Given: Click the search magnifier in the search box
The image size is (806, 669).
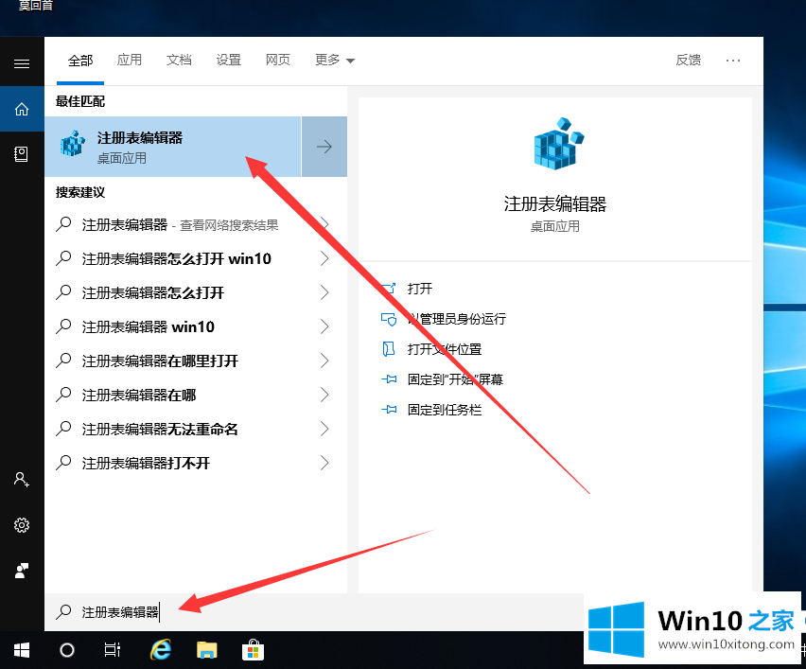Looking at the screenshot, I should click(x=63, y=612).
